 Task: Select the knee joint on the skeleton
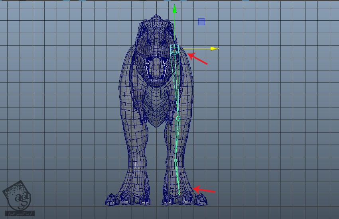[x=178, y=118]
